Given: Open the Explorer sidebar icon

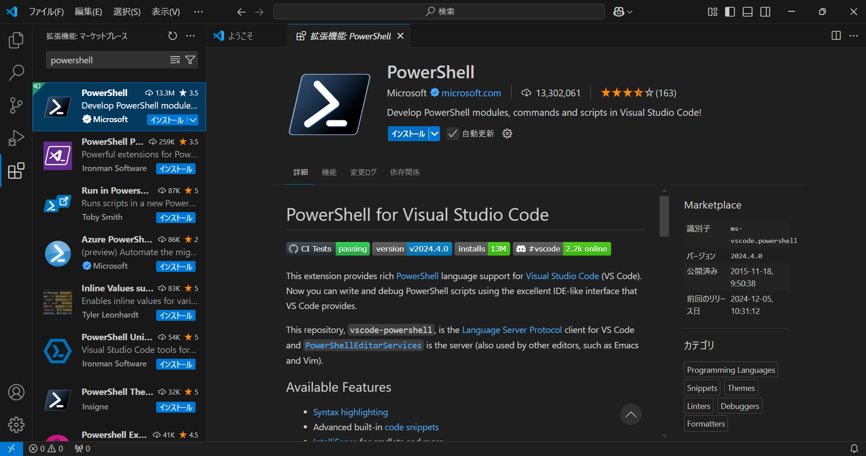Looking at the screenshot, I should coord(16,40).
